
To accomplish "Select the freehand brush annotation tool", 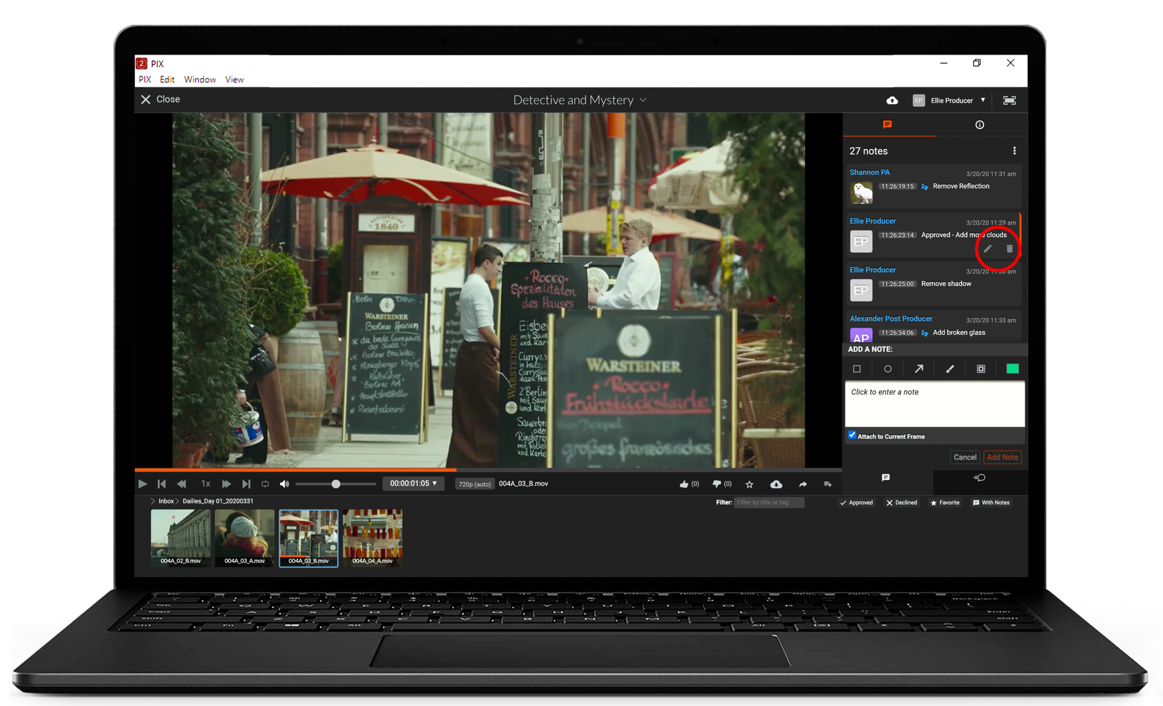I will pos(950,369).
